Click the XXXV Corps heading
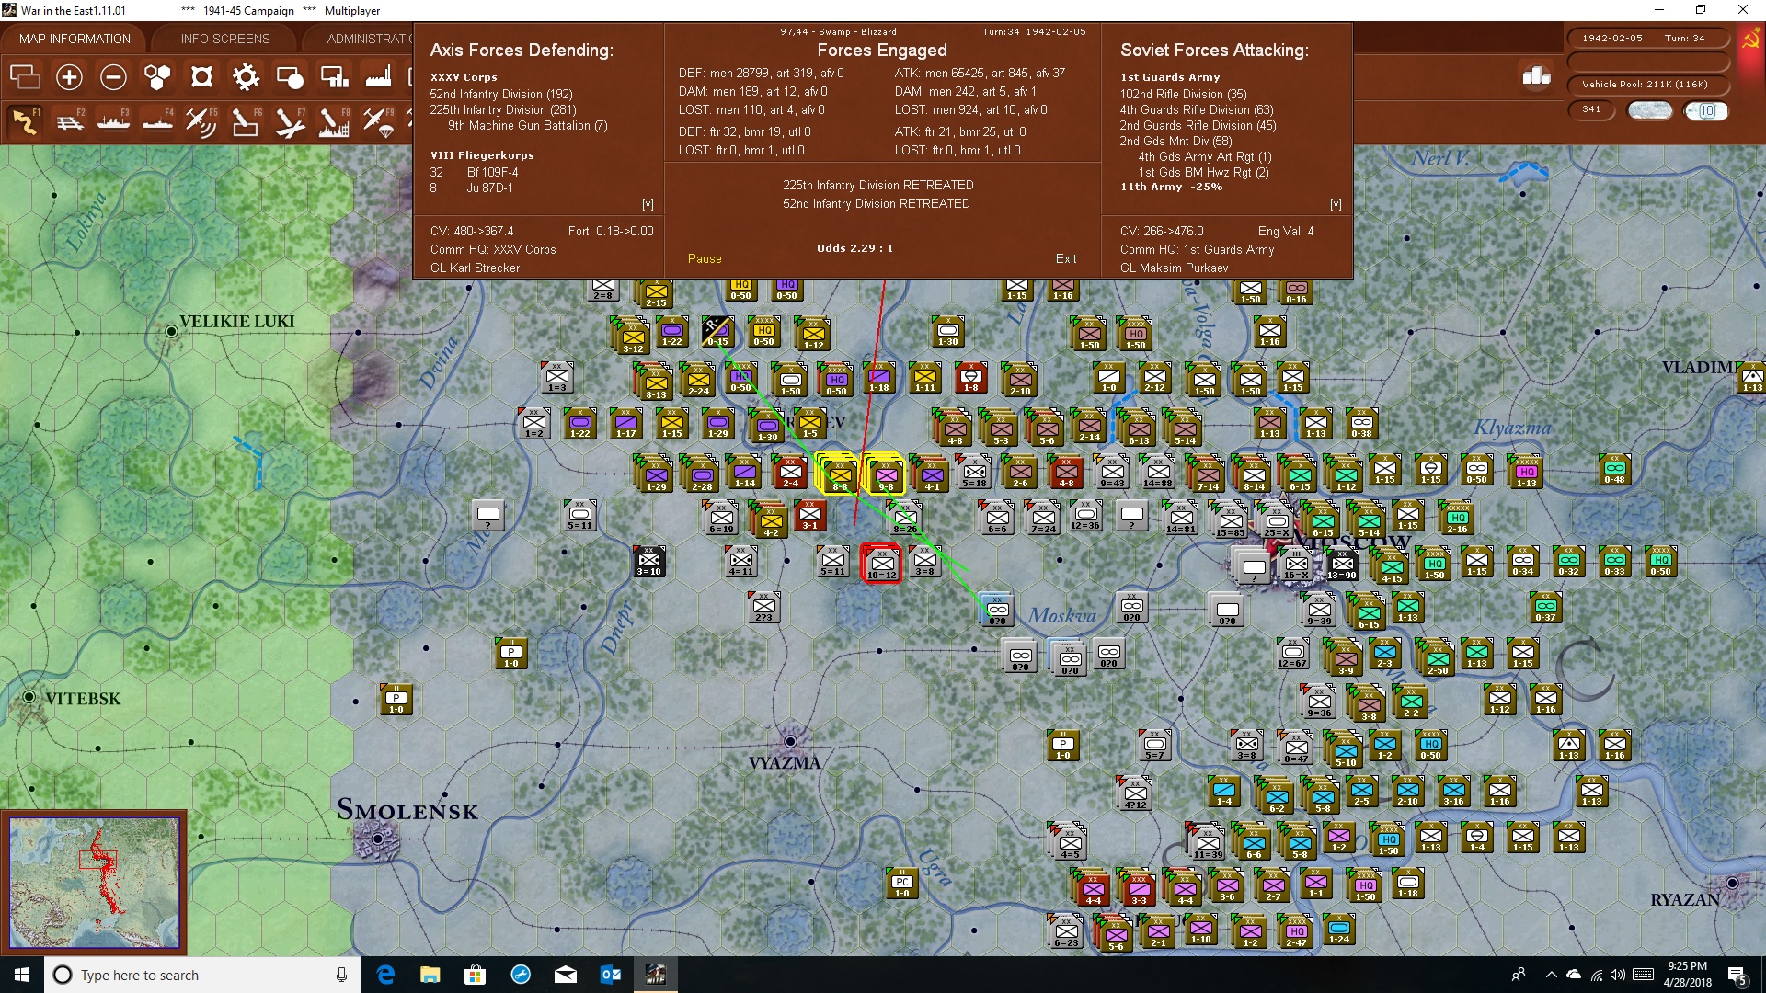This screenshot has width=1766, height=993. point(464,77)
